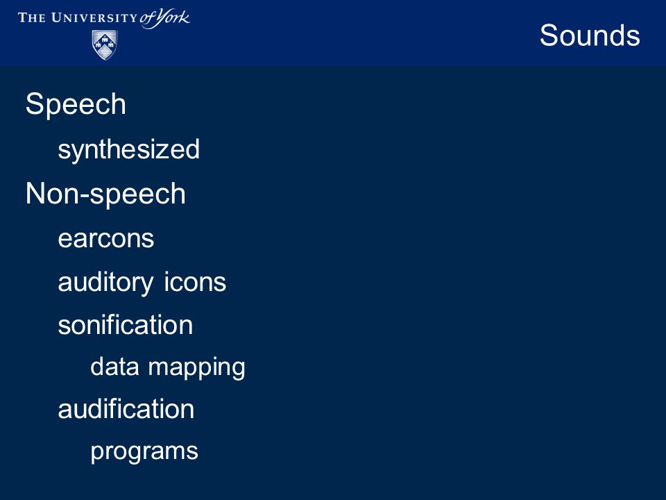The image size is (666, 500).
Task: Click the 'programs' sub-bullet
Action: tap(144, 451)
